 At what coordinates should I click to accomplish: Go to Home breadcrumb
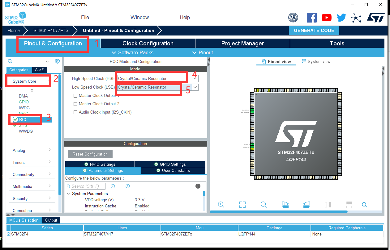click(14, 31)
